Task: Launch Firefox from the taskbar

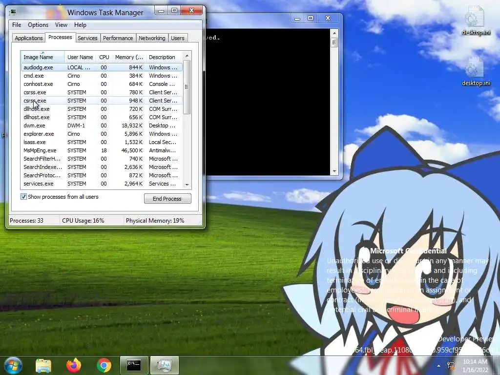Action: [74, 365]
